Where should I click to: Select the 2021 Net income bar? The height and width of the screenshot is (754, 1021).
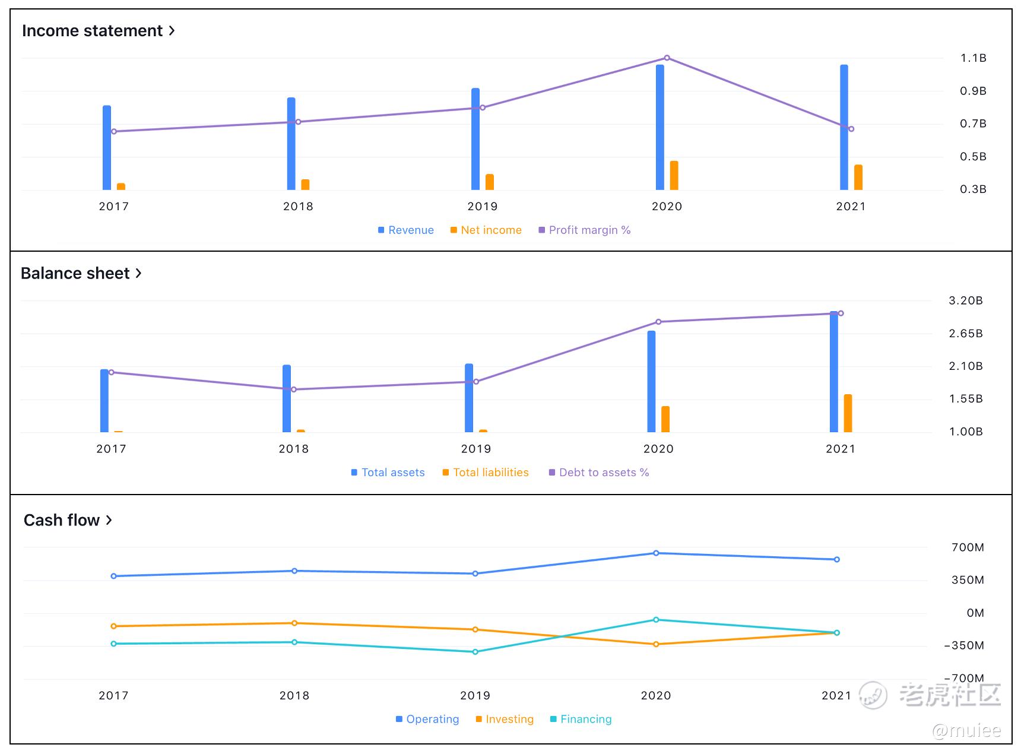pyautogui.click(x=858, y=178)
